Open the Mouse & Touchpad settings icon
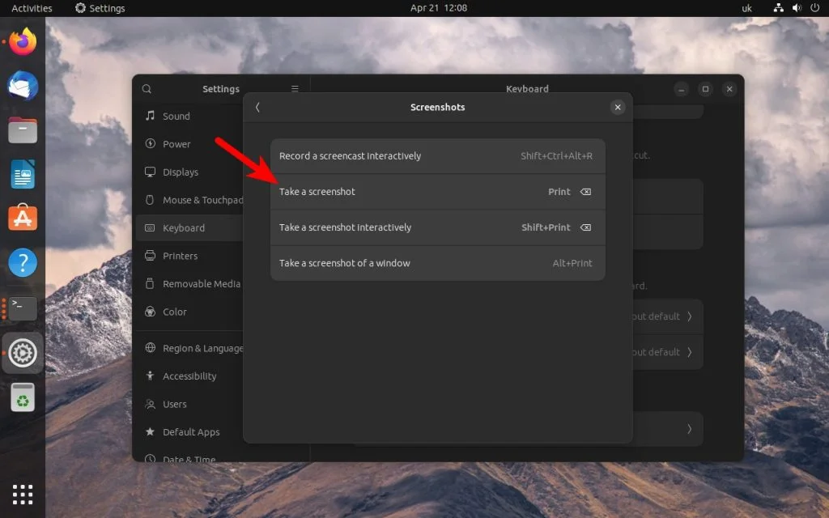 [149, 200]
